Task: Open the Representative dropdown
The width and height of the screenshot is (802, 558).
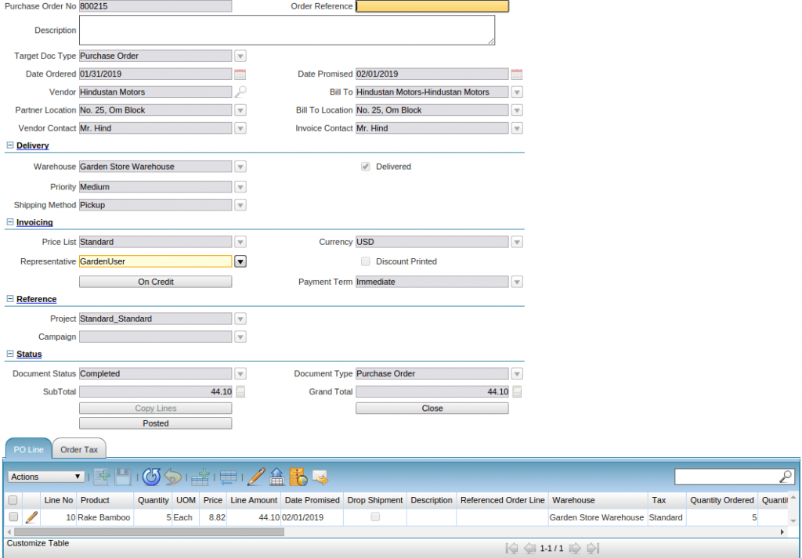Action: [240, 261]
